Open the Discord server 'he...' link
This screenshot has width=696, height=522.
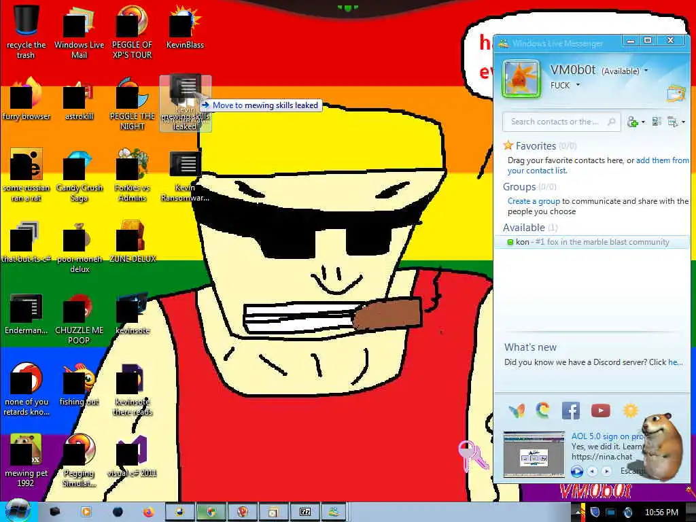[x=676, y=362]
